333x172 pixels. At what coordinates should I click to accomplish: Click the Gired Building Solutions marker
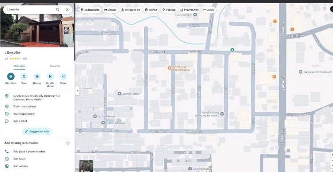(x=222, y=114)
